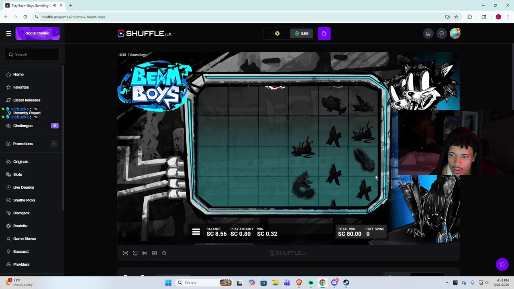Toggle theater mode icon below game

point(135,253)
